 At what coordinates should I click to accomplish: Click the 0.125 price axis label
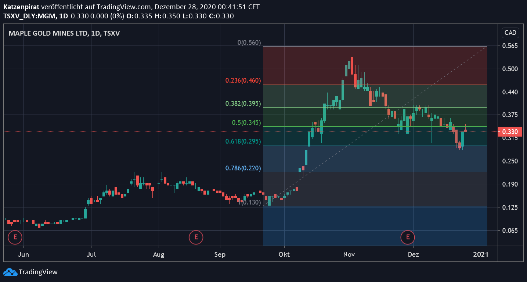pos(510,207)
